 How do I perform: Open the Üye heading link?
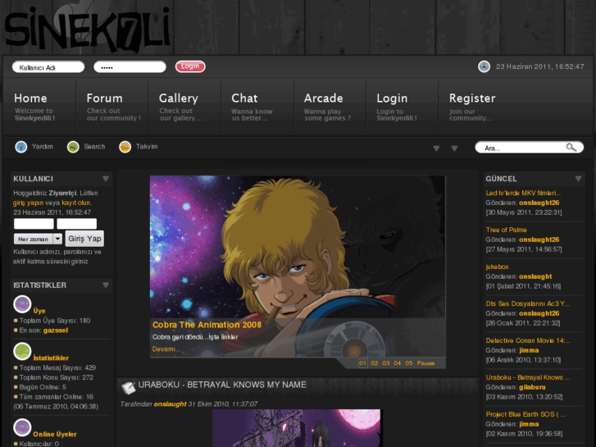click(39, 311)
